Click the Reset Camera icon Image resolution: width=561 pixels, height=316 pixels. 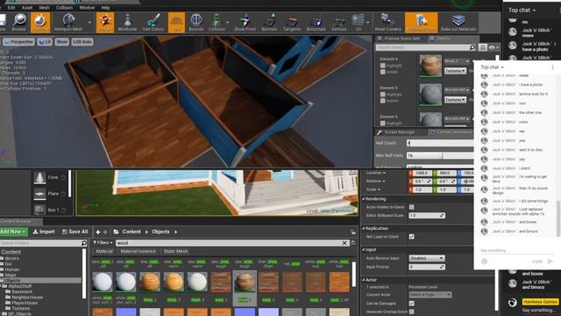(x=387, y=22)
